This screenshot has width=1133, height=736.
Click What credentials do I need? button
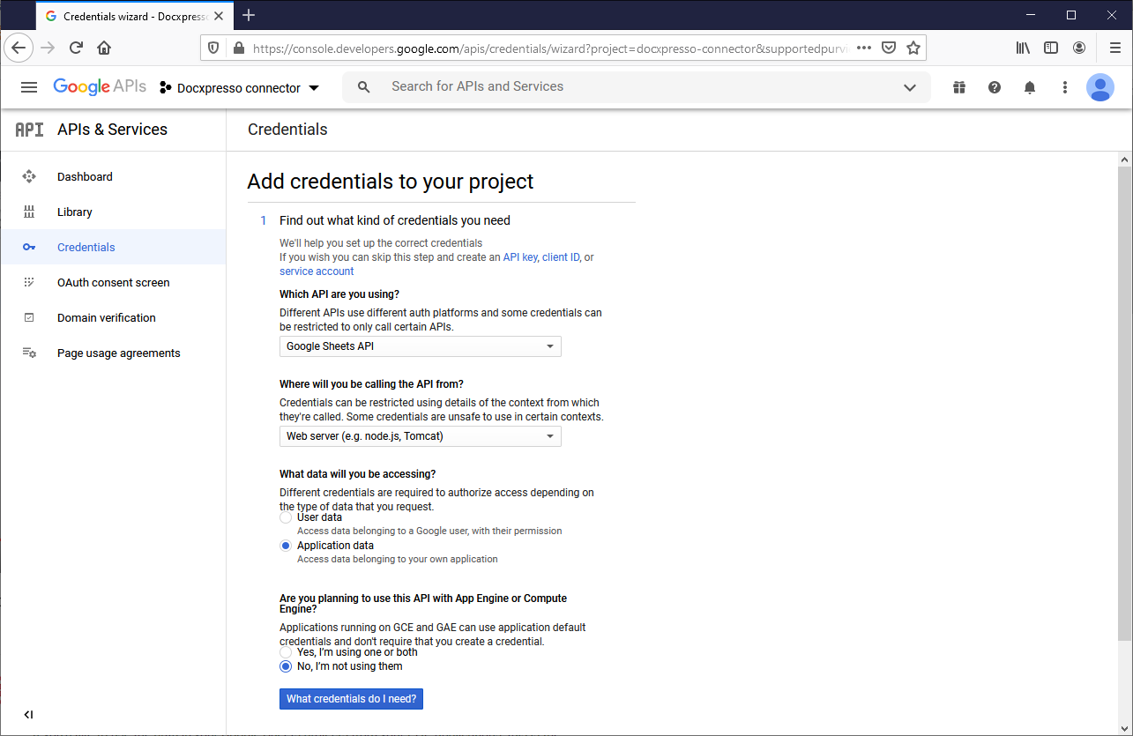[351, 699]
